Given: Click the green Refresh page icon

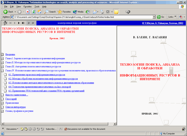Looking at the screenshot, I should (34, 11).
